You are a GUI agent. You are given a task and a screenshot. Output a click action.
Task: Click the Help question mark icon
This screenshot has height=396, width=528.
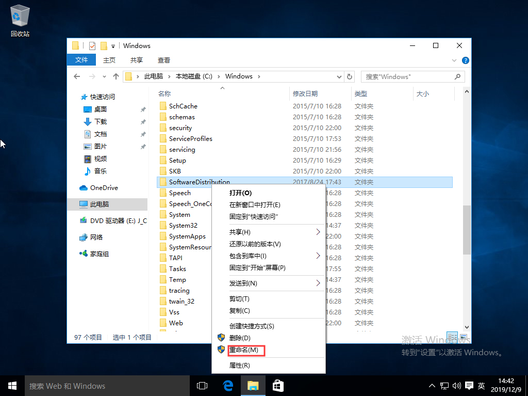click(x=466, y=60)
